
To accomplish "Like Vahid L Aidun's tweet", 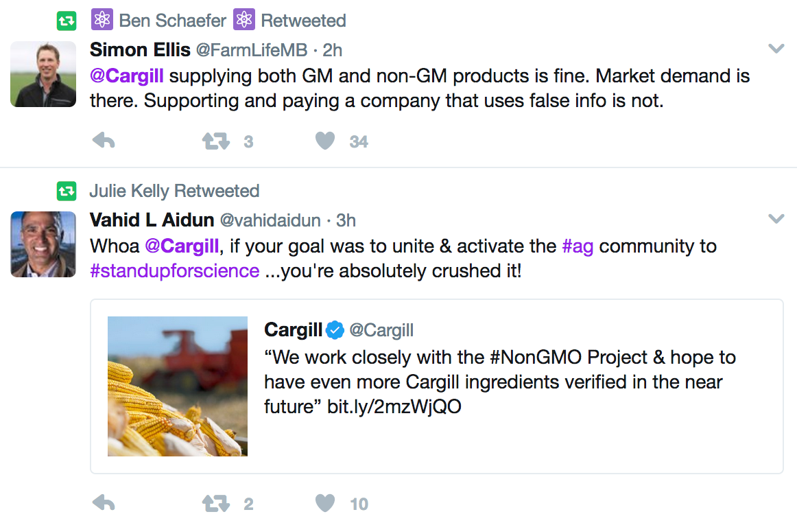I will click(x=325, y=504).
